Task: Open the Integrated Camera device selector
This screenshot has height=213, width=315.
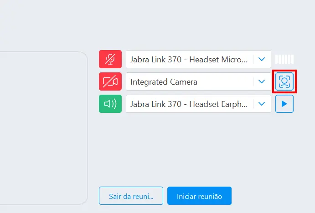Action: click(x=198, y=81)
